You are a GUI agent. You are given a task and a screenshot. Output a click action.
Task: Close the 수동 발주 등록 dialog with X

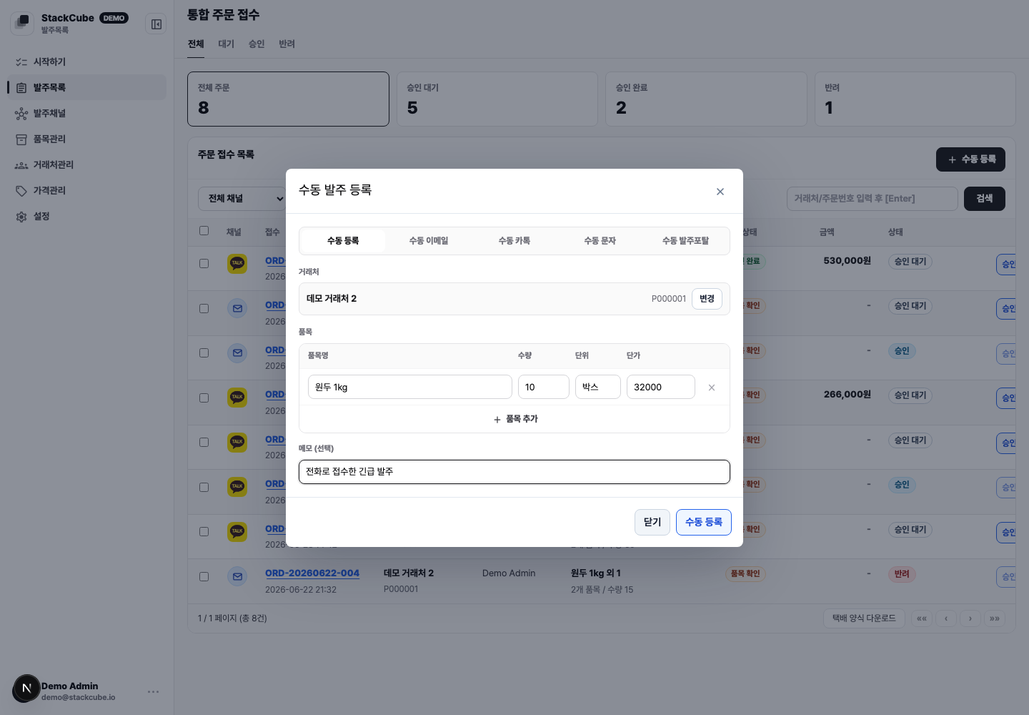pyautogui.click(x=720, y=192)
